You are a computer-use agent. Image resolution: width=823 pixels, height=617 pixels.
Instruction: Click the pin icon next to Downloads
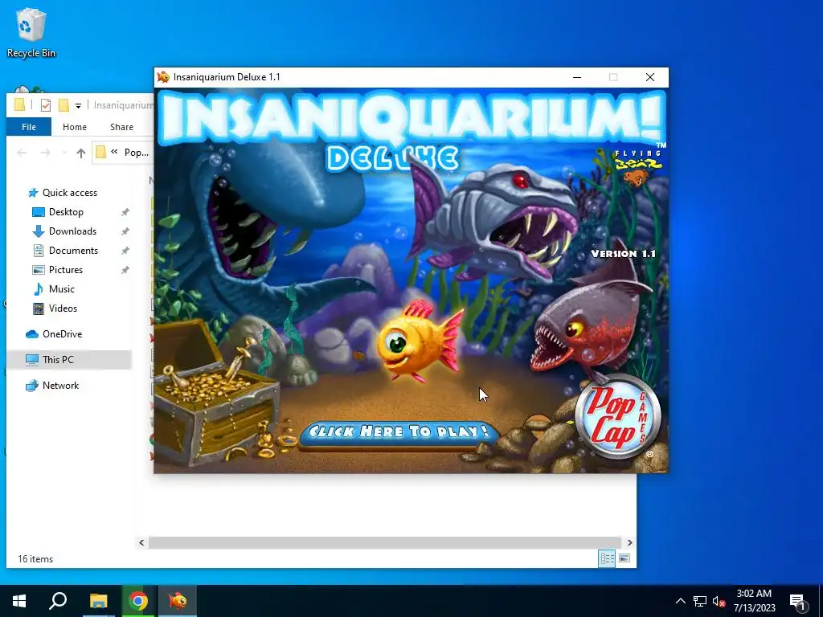[125, 231]
